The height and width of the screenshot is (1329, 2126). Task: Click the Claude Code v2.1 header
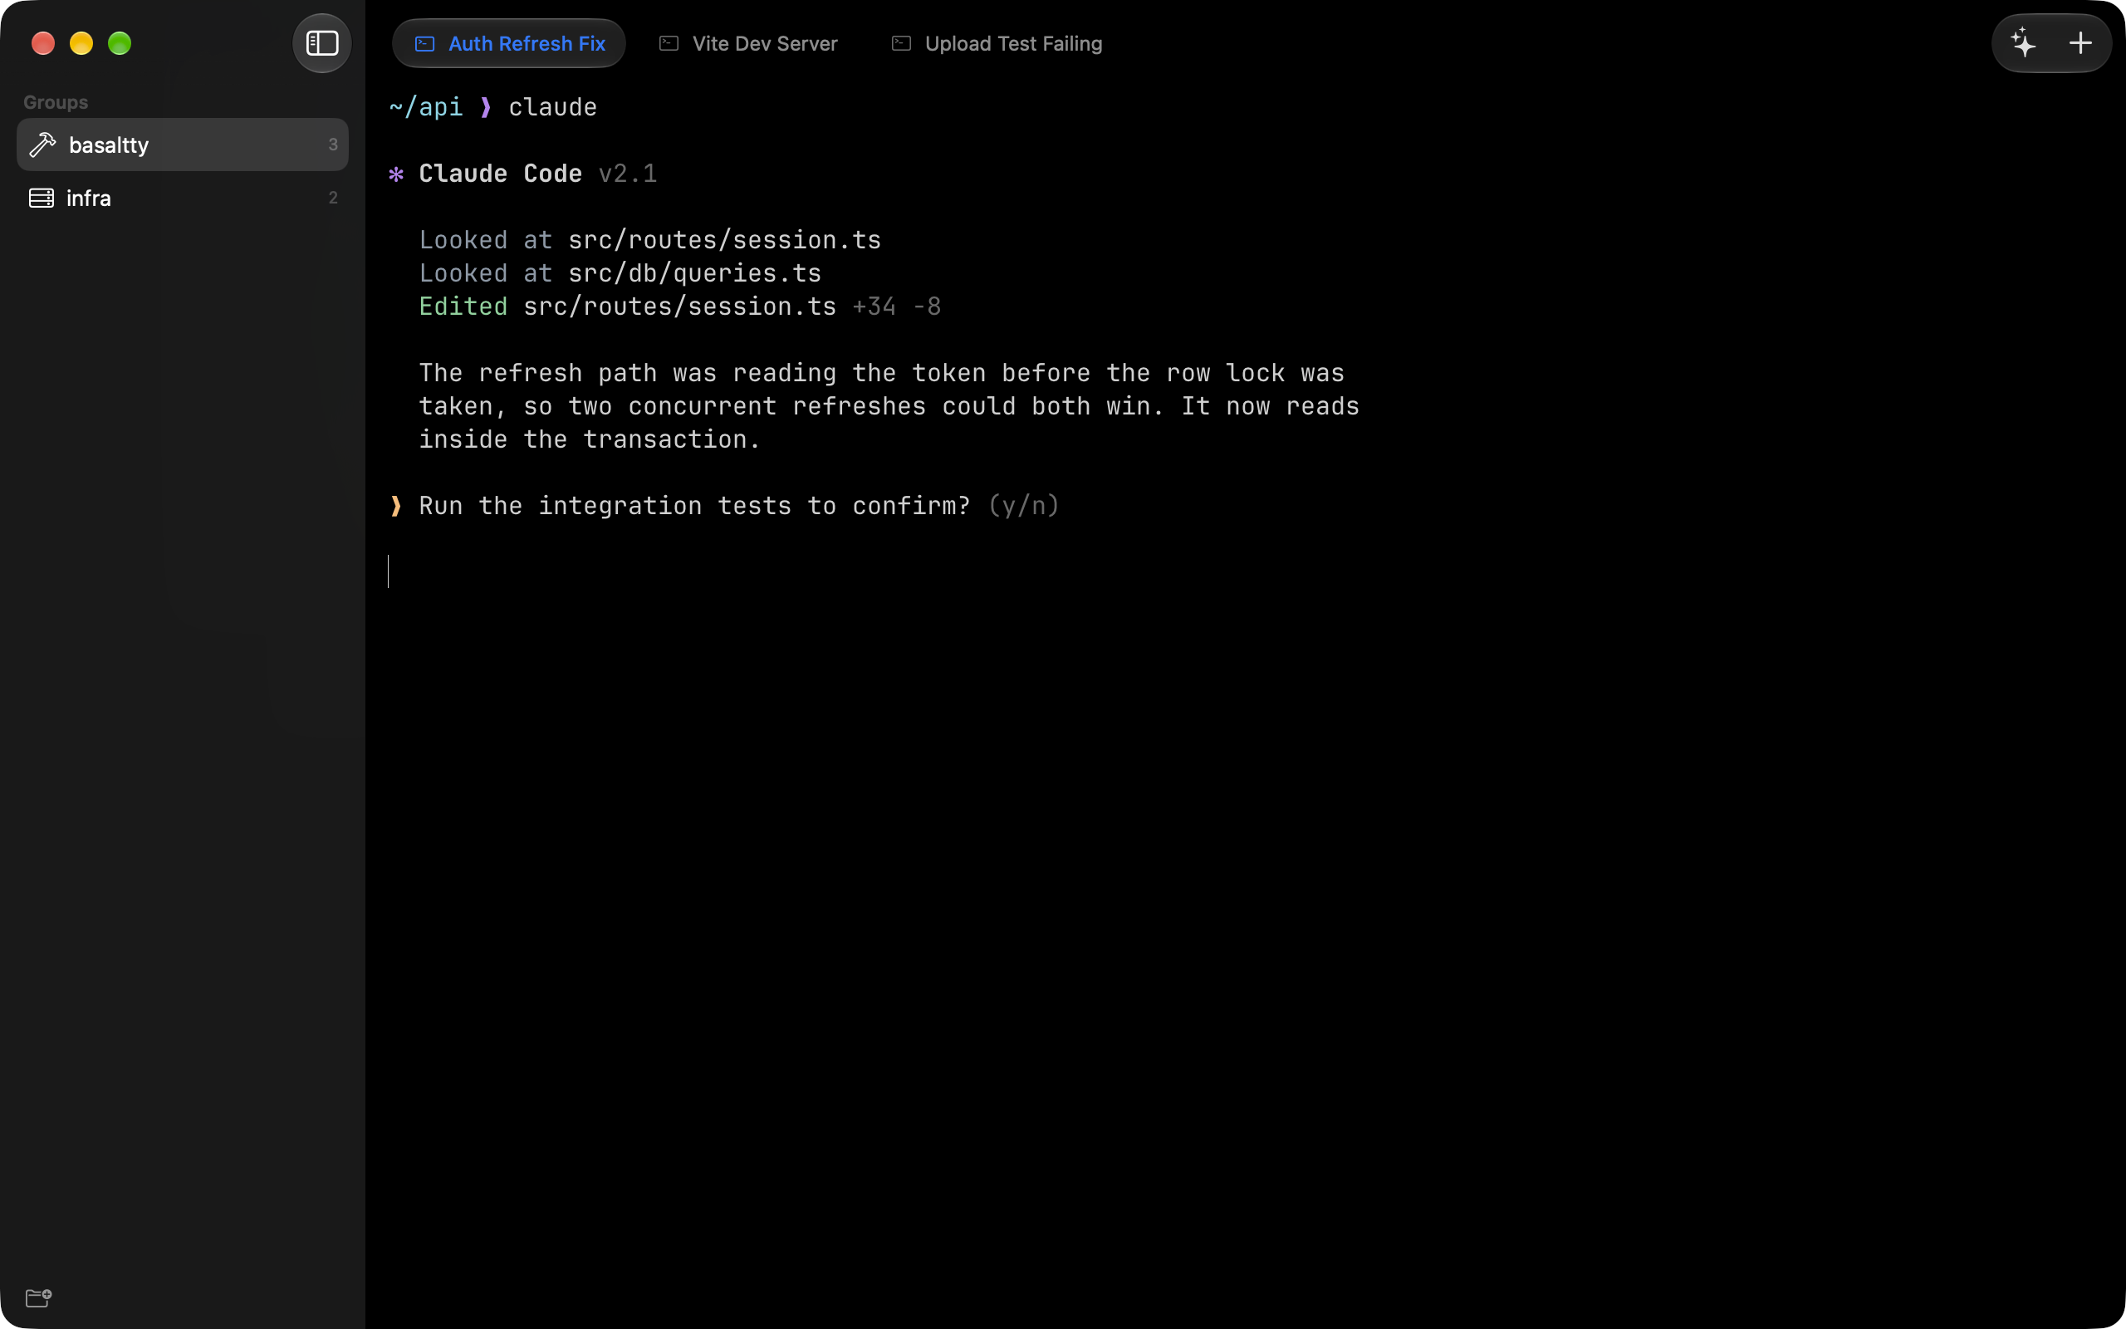[537, 173]
